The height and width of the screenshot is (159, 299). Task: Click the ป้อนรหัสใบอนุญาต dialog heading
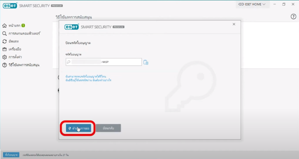tap(78, 43)
